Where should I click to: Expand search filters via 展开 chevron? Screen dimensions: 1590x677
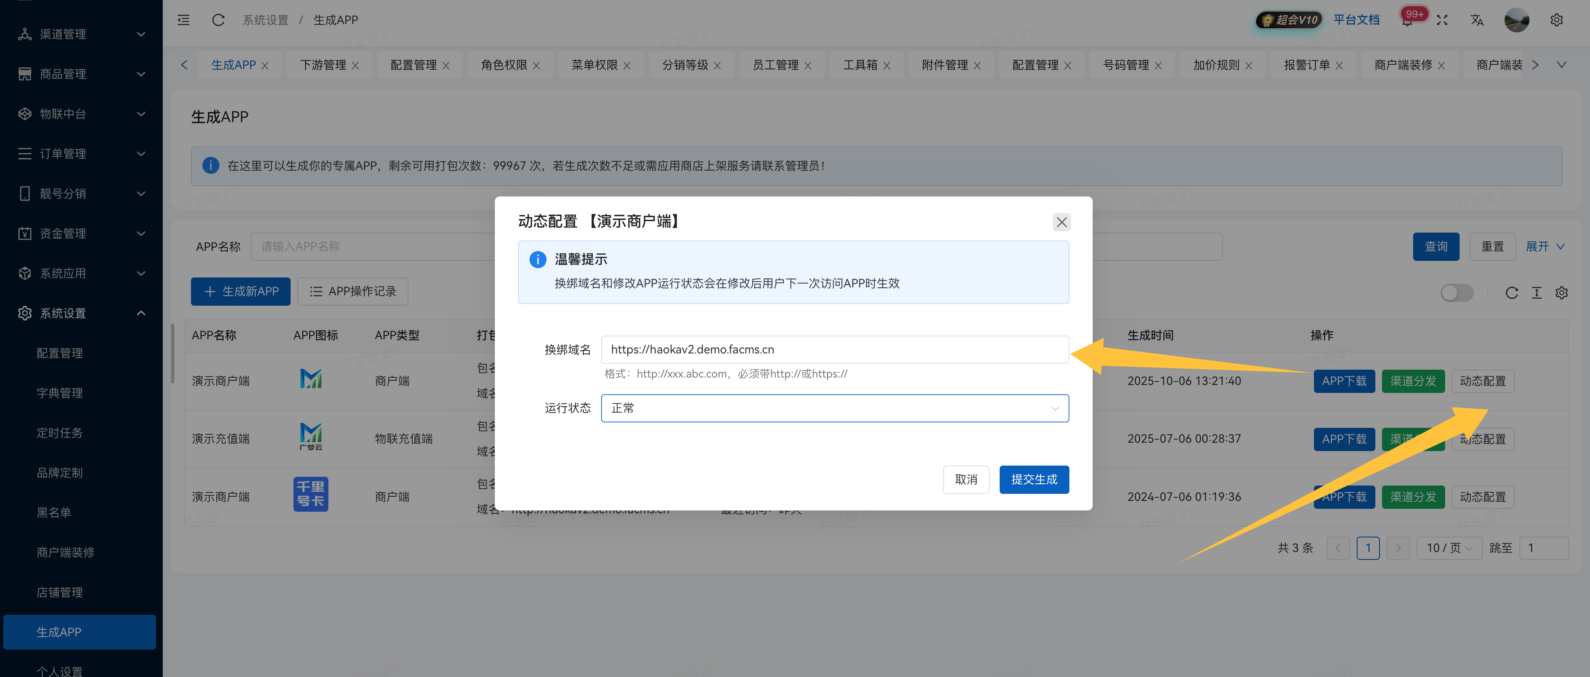pyautogui.click(x=1545, y=246)
